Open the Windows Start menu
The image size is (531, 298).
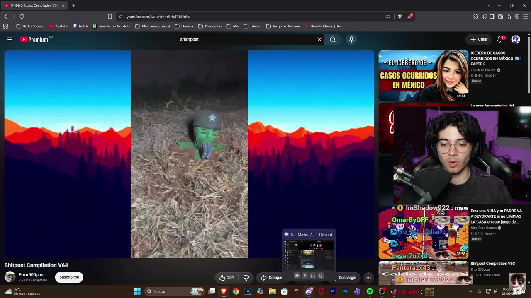(137, 291)
